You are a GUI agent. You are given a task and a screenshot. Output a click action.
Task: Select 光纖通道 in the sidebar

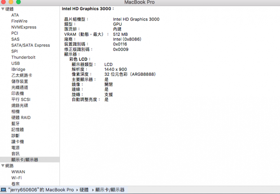coord(20,87)
